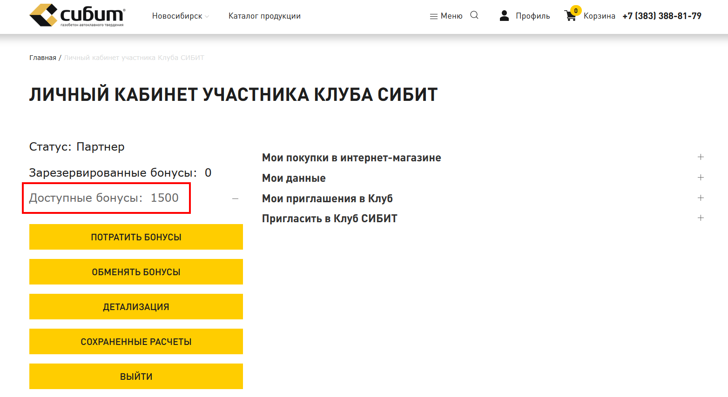The height and width of the screenshot is (397, 728).
Task: Open the profile person icon
Action: pyautogui.click(x=504, y=16)
